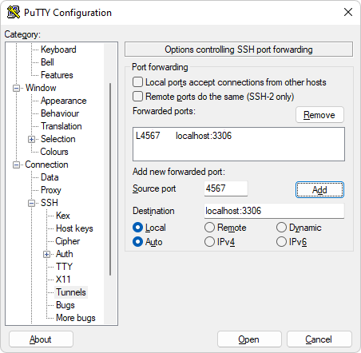The width and height of the screenshot is (361, 353).
Task: Select the SSH category label
Action: pyautogui.click(x=50, y=203)
